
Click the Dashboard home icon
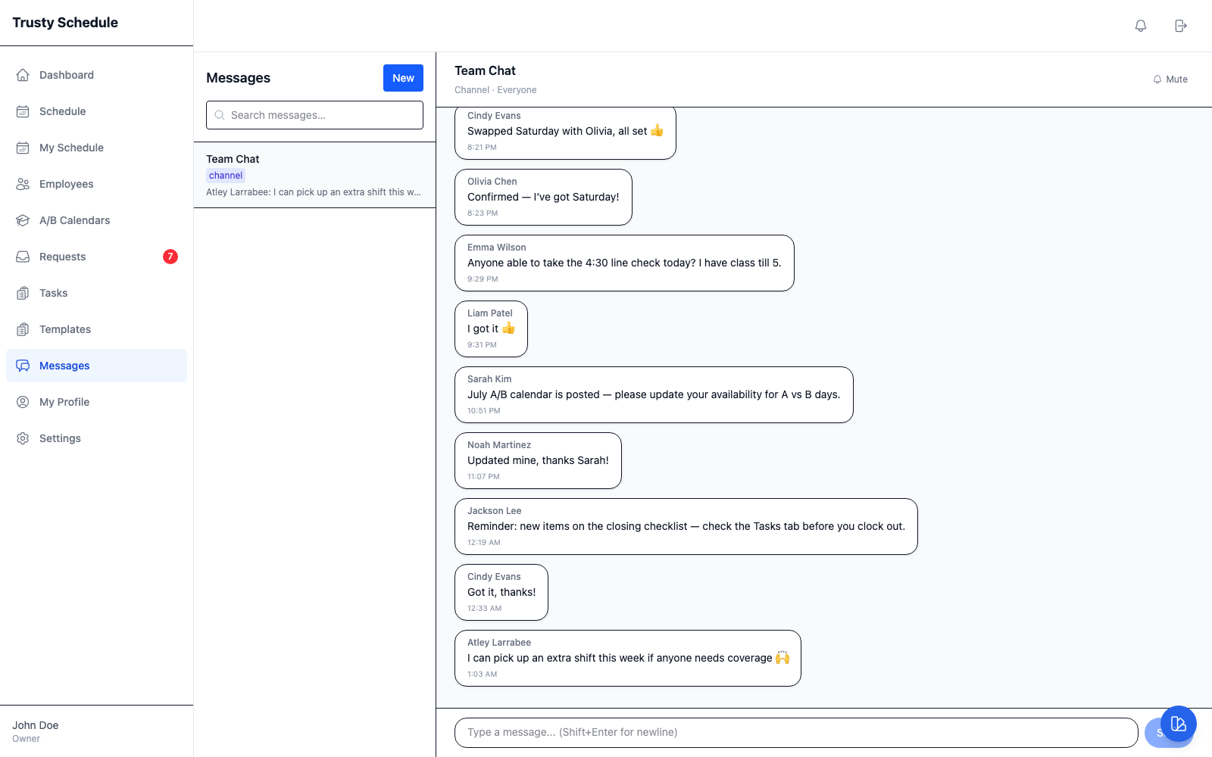pyautogui.click(x=23, y=75)
